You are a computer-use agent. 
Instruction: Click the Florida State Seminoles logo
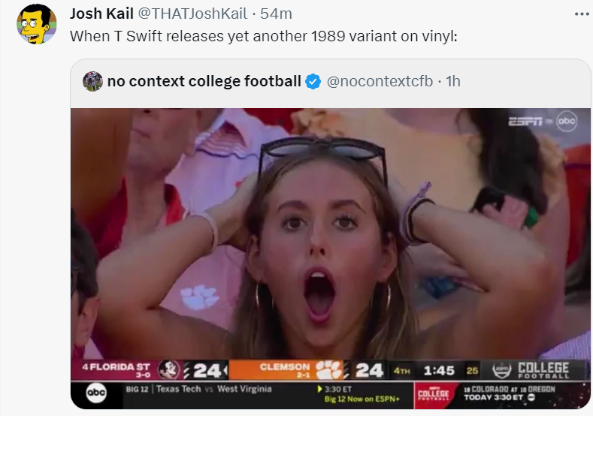tap(170, 370)
